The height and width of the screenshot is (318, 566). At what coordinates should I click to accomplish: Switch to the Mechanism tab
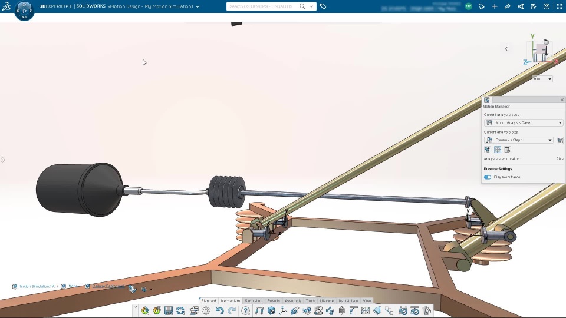(231, 301)
